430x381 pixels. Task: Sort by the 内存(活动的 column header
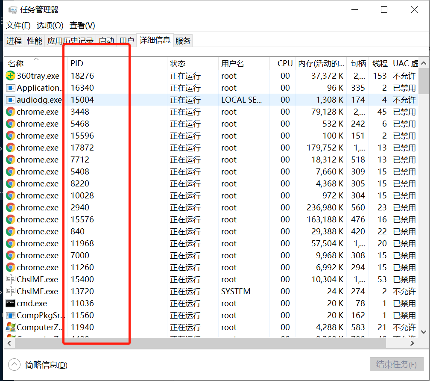(x=321, y=63)
